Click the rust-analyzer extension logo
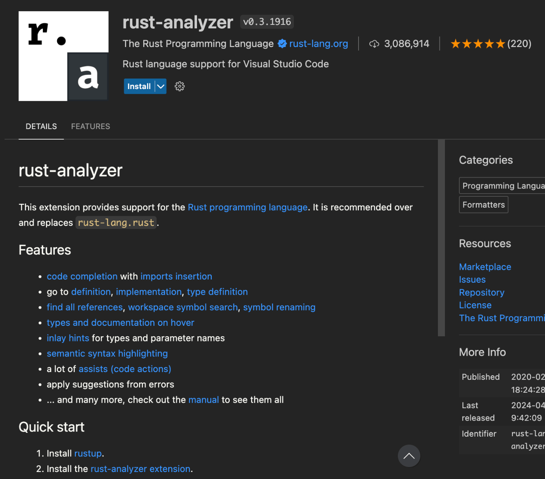 63,56
